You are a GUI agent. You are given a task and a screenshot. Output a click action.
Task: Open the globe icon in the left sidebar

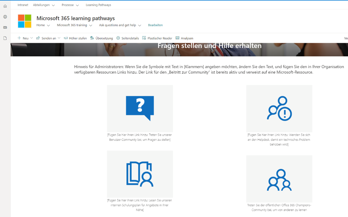pyautogui.click(x=5, y=16)
